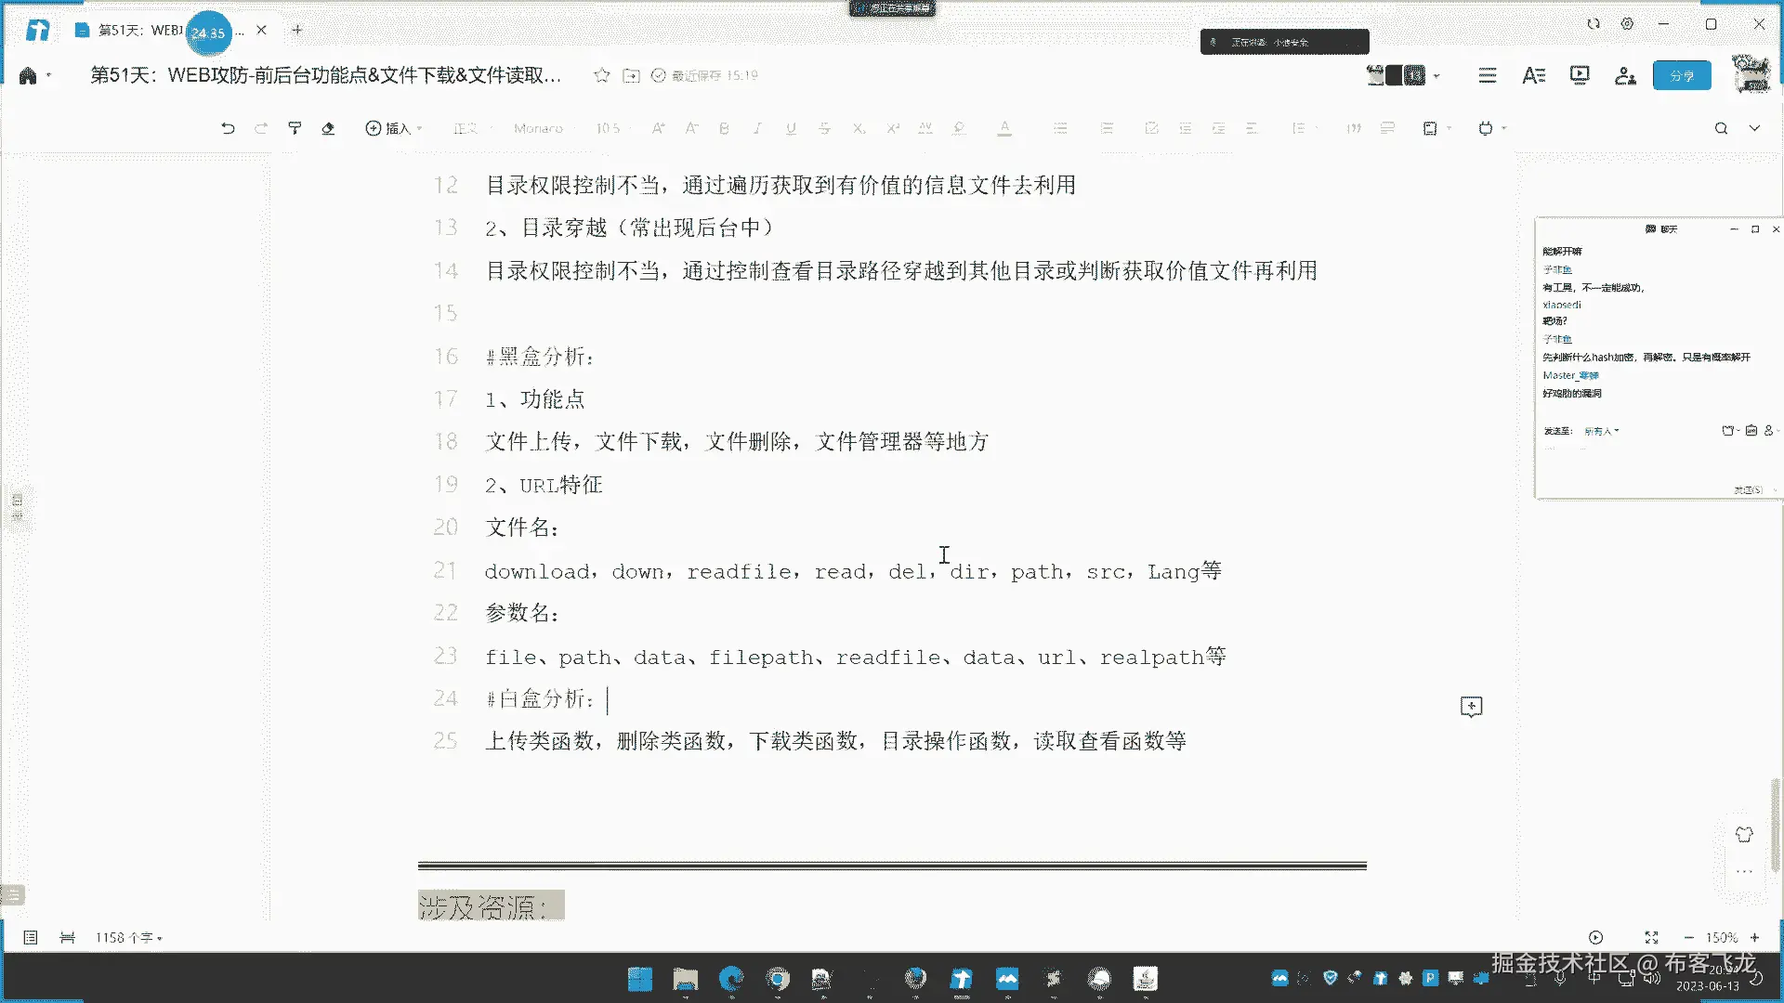Screen dimensions: 1784x1003
Task: Expand the Monaco font dropdown
Action: pyautogui.click(x=539, y=128)
